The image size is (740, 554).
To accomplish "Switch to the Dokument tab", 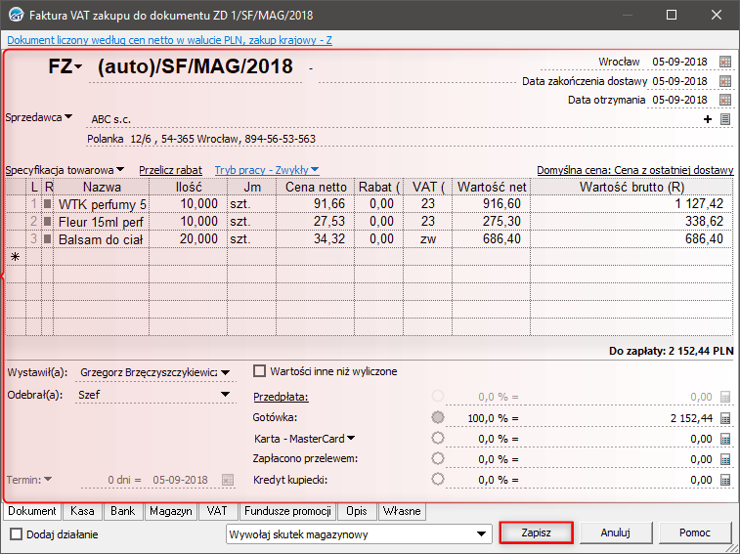I will click(x=32, y=511).
